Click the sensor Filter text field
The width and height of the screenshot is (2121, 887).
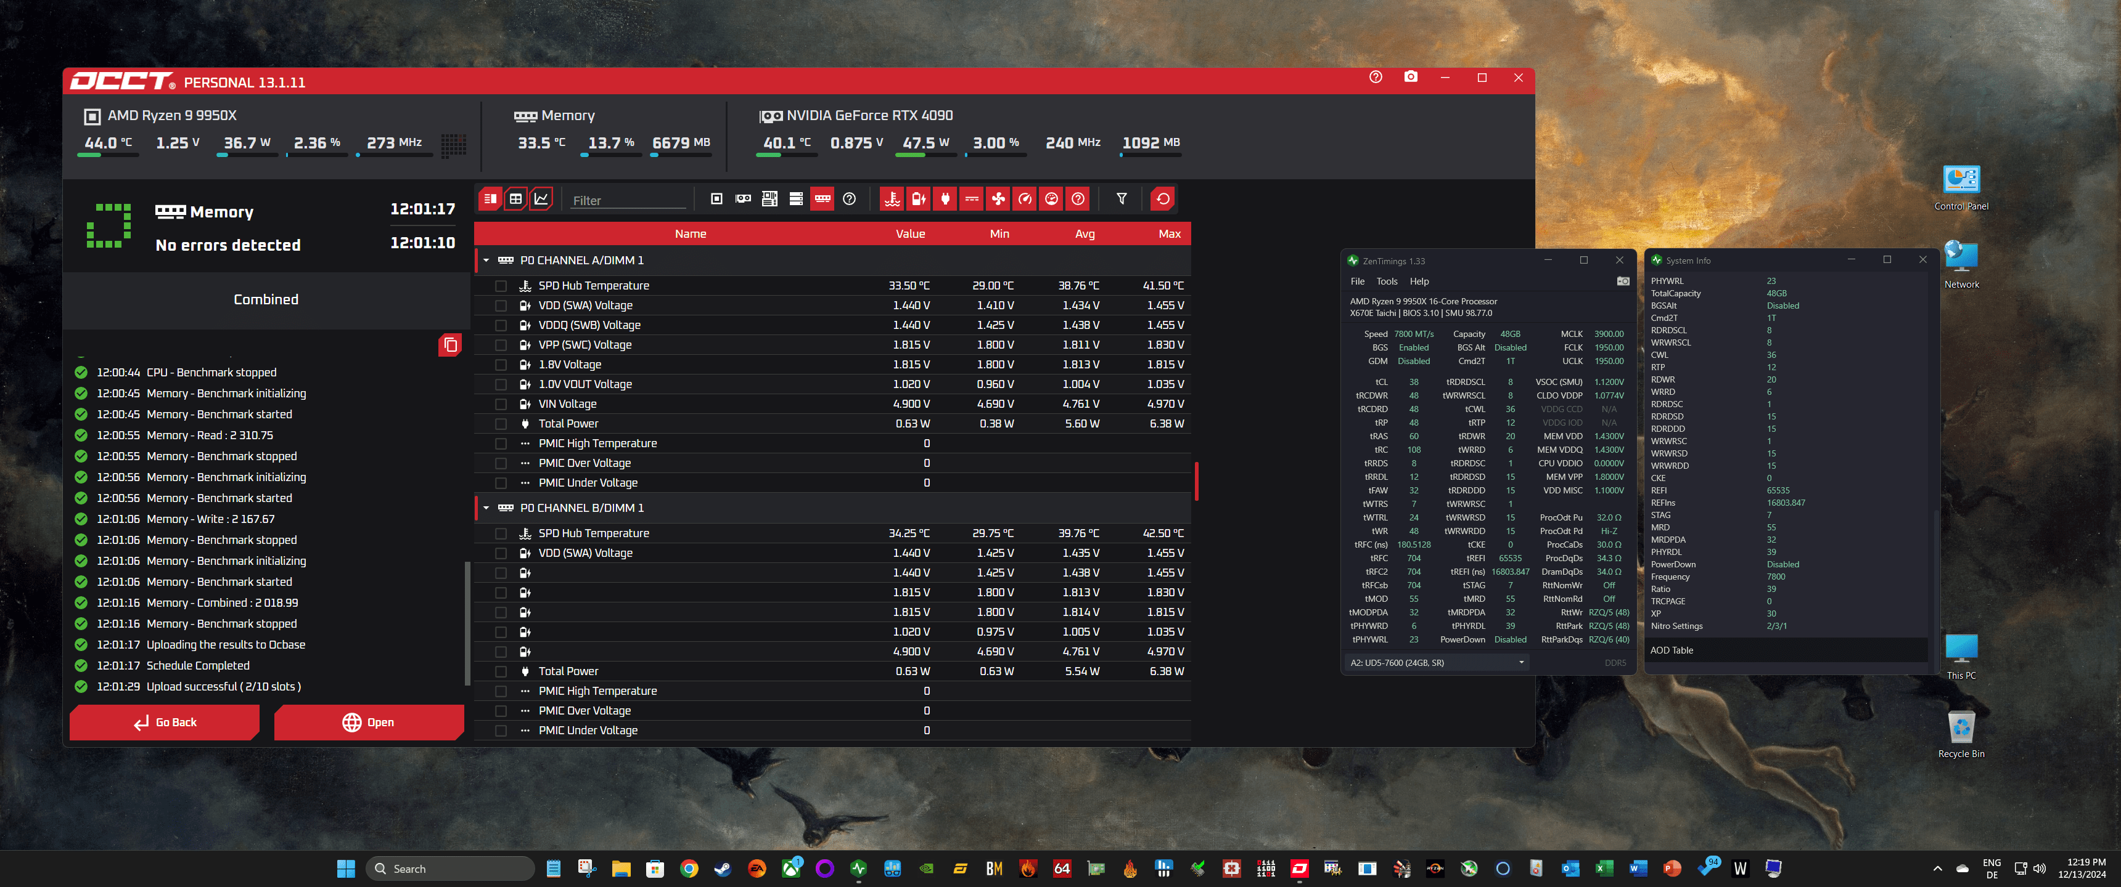pos(628,201)
